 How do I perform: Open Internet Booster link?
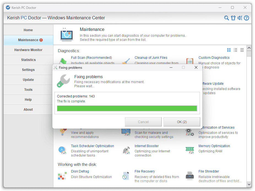[x=147, y=146]
